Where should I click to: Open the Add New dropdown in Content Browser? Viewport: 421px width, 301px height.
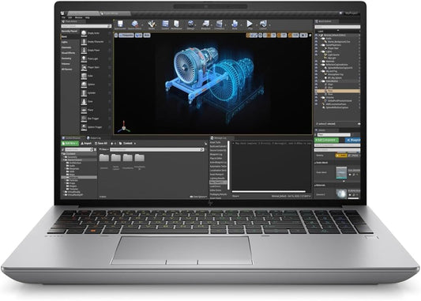pos(70,143)
